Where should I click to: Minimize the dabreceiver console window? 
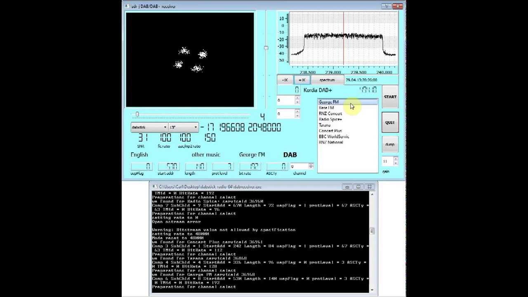tap(347, 187)
